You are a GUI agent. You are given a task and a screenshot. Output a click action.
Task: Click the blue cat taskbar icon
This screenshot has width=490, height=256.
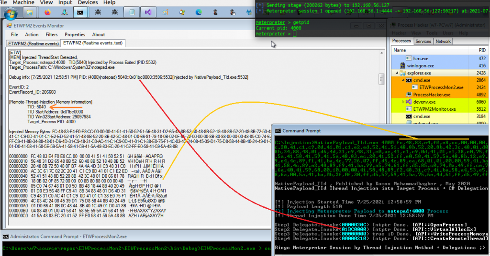(x=249, y=12)
